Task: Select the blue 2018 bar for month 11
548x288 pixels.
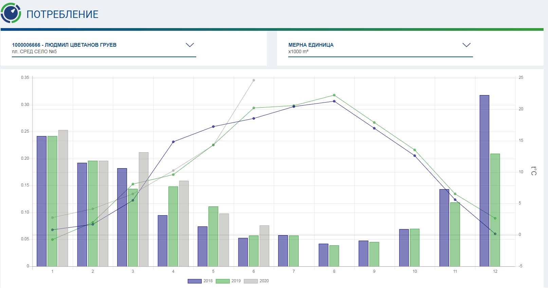Action: click(444, 227)
